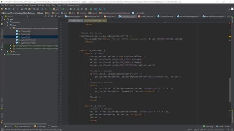This screenshot has width=234, height=131.
Task: Expand the manifests folder
Action: [x=8, y=23]
